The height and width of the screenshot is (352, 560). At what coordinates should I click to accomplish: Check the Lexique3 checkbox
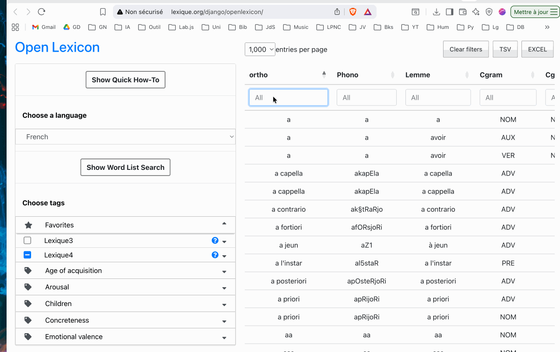tap(28, 240)
